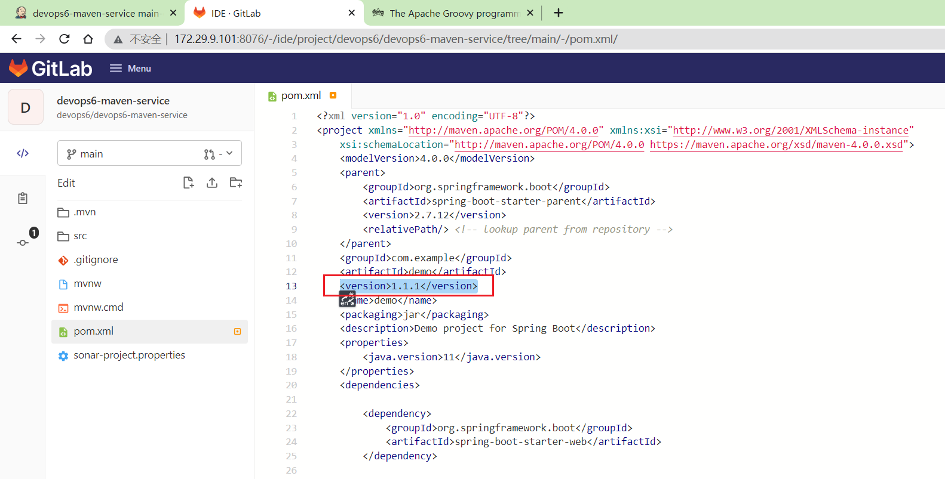Click the devops6/devops6-maven-service path text
The height and width of the screenshot is (479, 945).
[122, 115]
